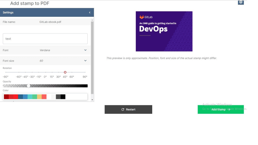The image size is (258, 145).
Task: Open the Font dropdown showing Verdana
Action: (x=45, y=50)
